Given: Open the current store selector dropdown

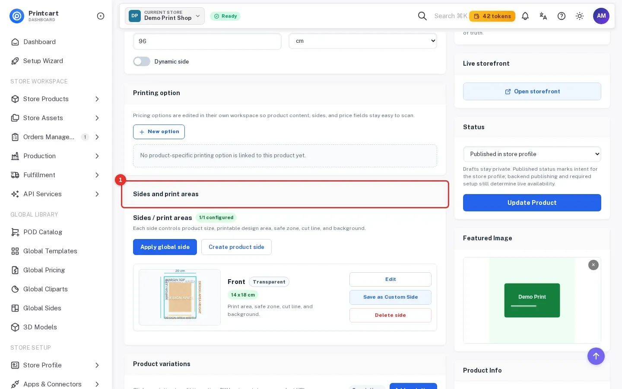Looking at the screenshot, I should pos(165,16).
